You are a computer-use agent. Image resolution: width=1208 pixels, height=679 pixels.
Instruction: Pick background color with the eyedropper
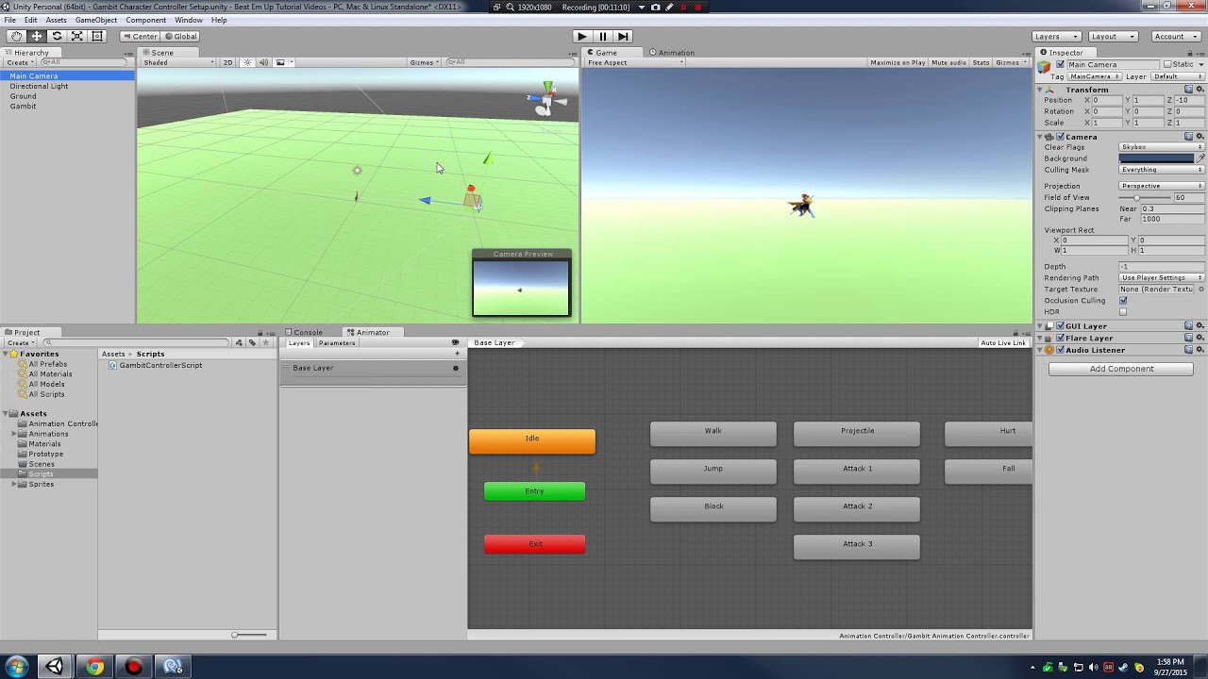[1200, 158]
